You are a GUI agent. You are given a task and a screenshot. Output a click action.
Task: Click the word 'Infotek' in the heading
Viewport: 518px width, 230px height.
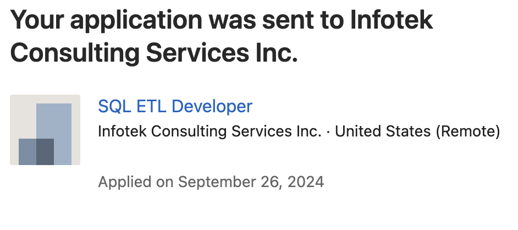pos(392,20)
